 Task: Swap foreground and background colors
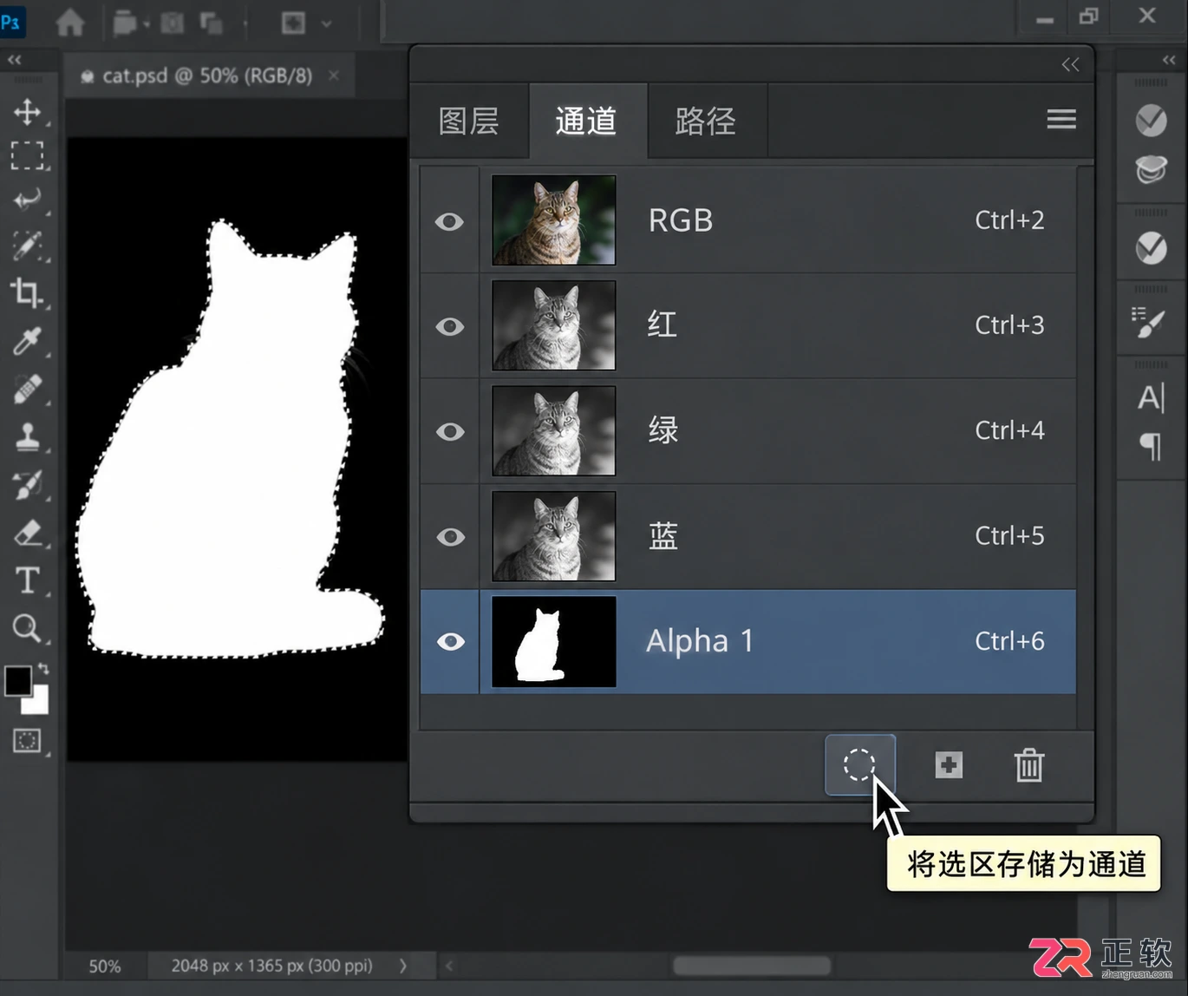(43, 669)
